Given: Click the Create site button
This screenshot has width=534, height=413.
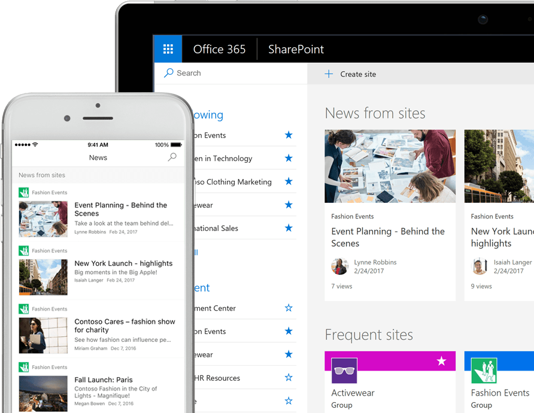Looking at the screenshot, I should coord(350,74).
